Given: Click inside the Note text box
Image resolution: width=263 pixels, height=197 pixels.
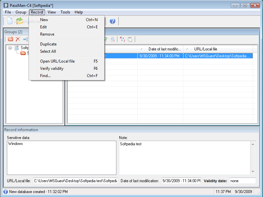Looking at the screenshot, I should [x=185, y=158].
